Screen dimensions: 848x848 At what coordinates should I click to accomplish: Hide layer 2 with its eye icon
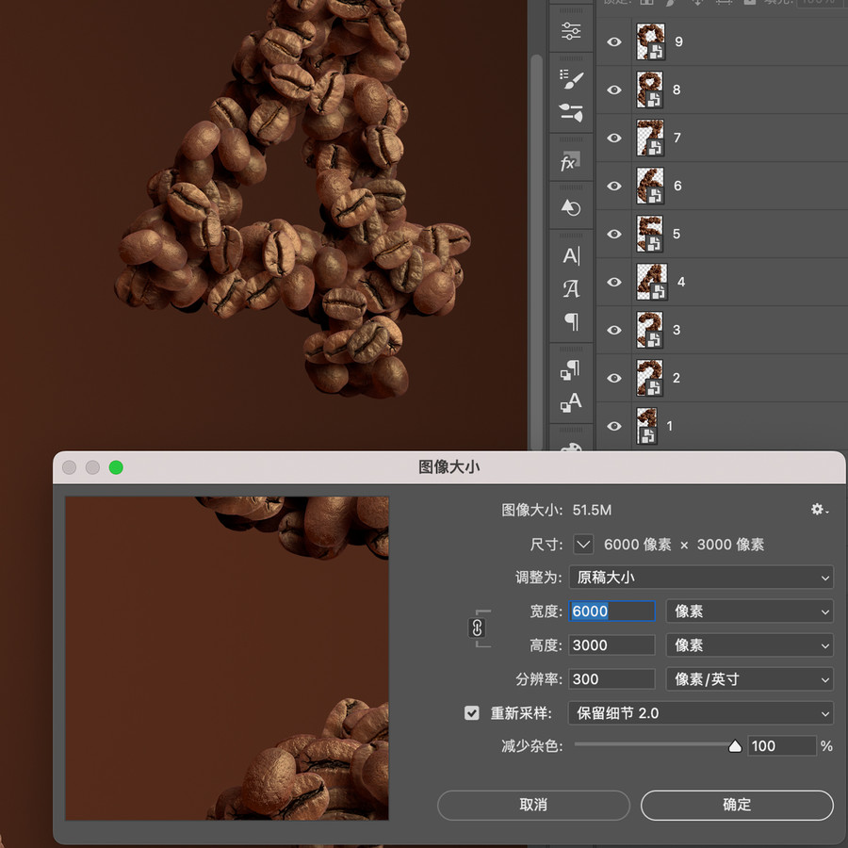tap(613, 378)
